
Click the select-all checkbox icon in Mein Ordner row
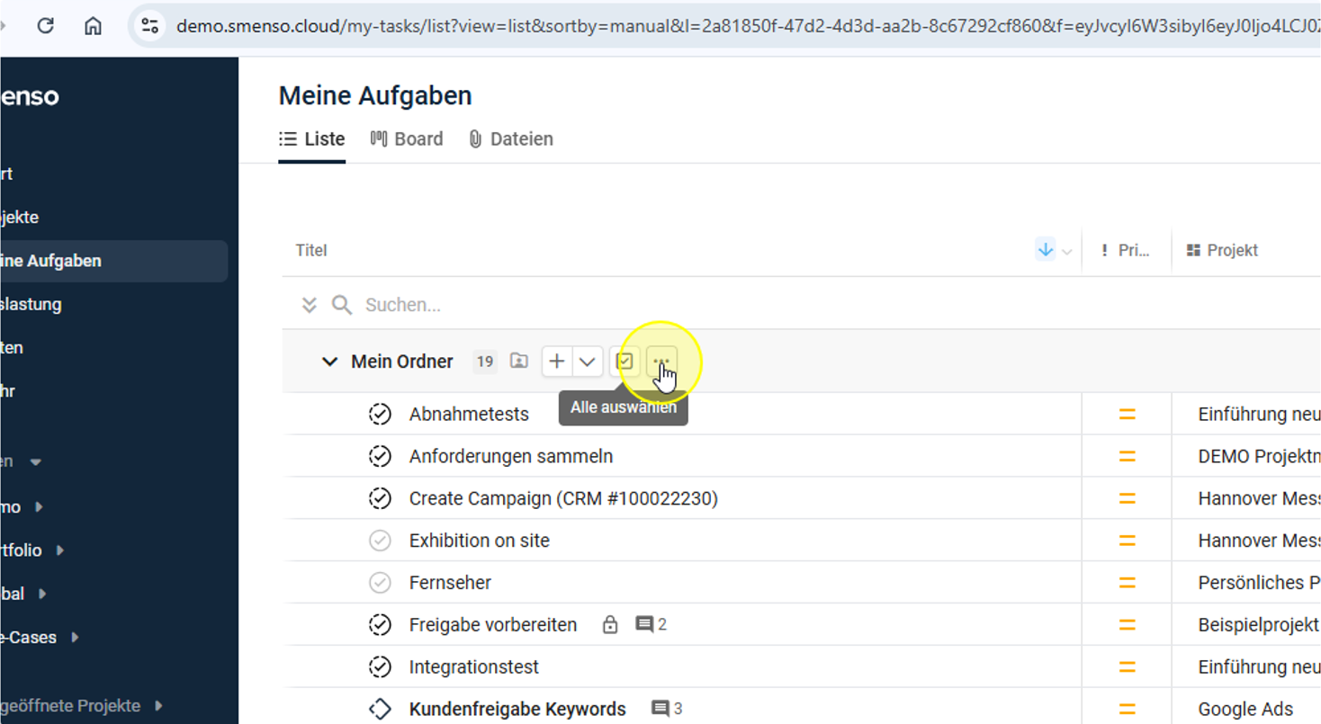tap(625, 362)
